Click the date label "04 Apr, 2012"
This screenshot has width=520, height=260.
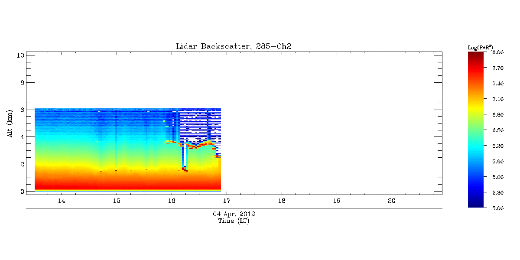point(234,214)
